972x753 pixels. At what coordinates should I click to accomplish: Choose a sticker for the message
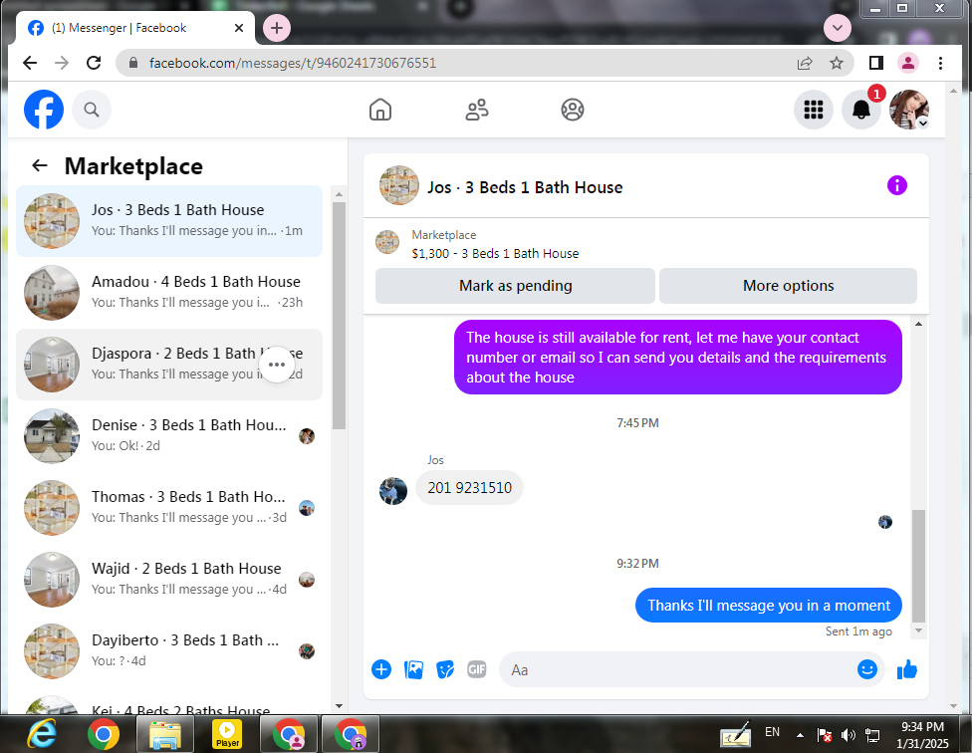tap(445, 669)
